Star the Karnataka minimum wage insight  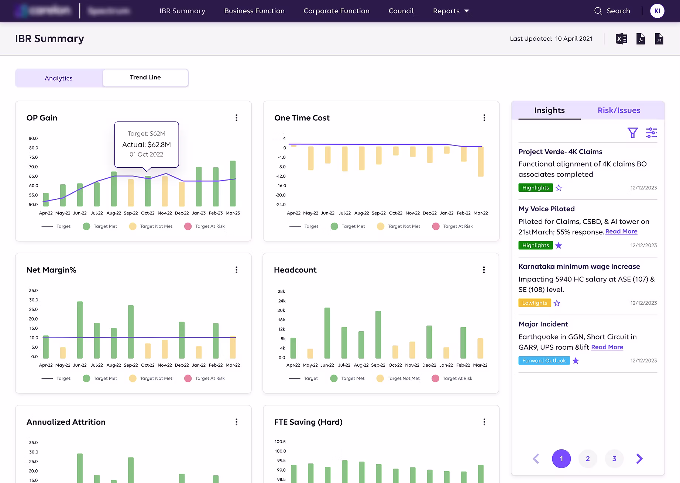pyautogui.click(x=557, y=303)
